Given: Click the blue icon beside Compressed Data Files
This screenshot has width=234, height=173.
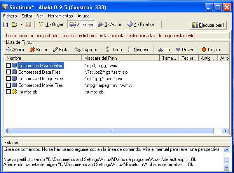Looking at the screenshot, I should [x=14, y=72].
